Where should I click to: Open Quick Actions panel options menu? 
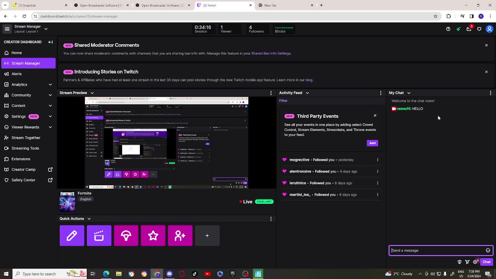pyautogui.click(x=271, y=219)
